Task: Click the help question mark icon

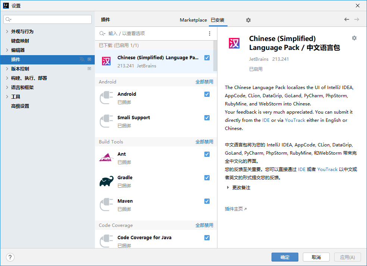Action: (10, 257)
